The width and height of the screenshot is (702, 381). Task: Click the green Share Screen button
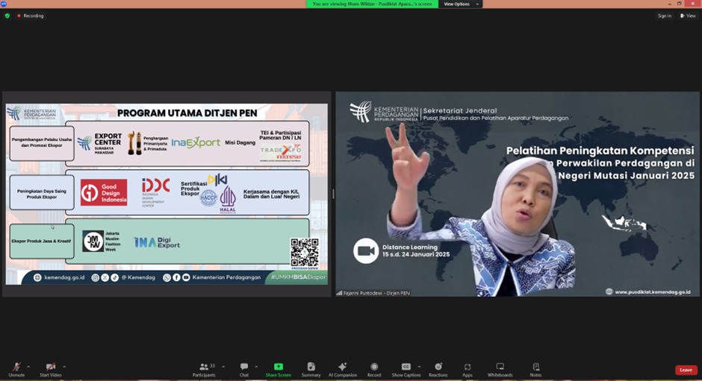tap(278, 370)
